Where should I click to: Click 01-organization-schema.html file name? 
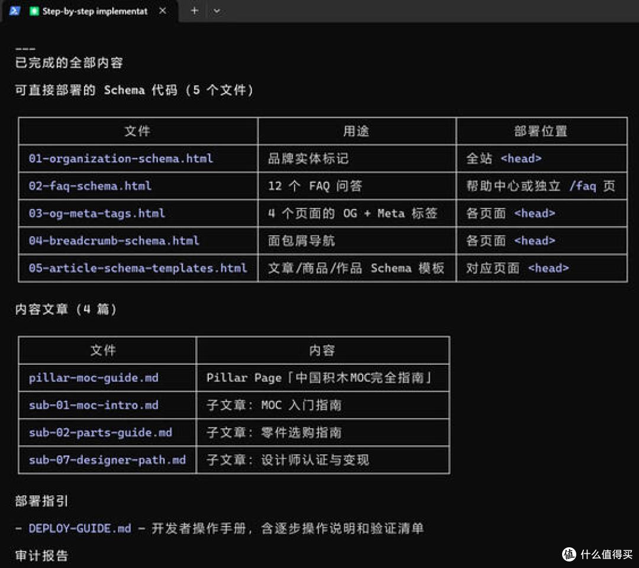click(x=121, y=158)
